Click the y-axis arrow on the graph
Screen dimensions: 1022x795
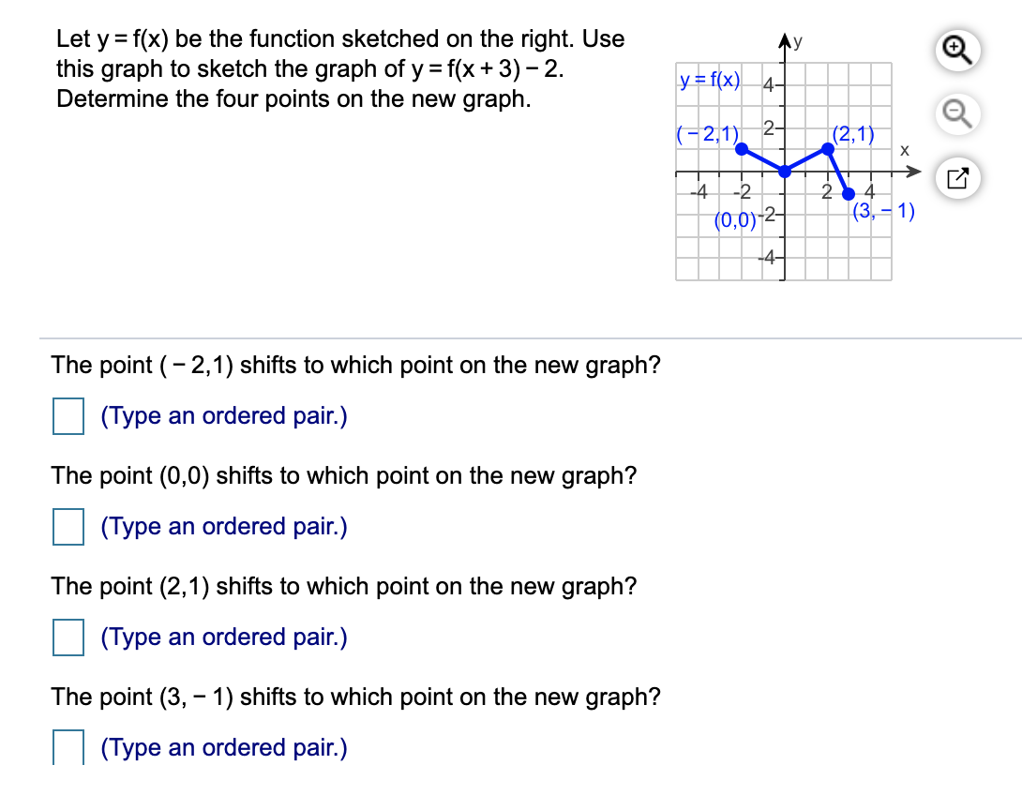click(784, 41)
